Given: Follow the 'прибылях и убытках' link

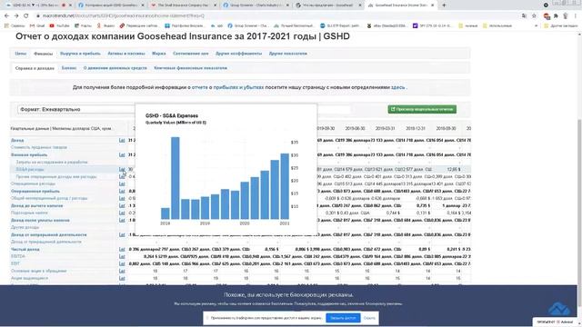Looking at the screenshot, I should tap(238, 87).
